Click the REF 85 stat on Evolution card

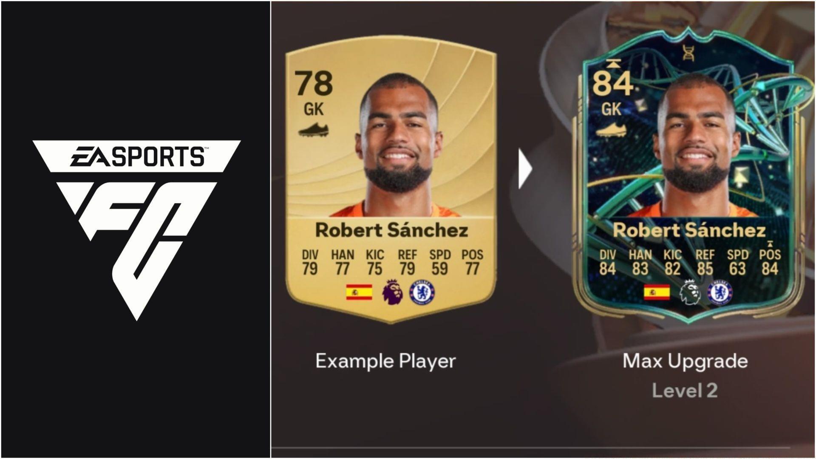click(x=705, y=263)
